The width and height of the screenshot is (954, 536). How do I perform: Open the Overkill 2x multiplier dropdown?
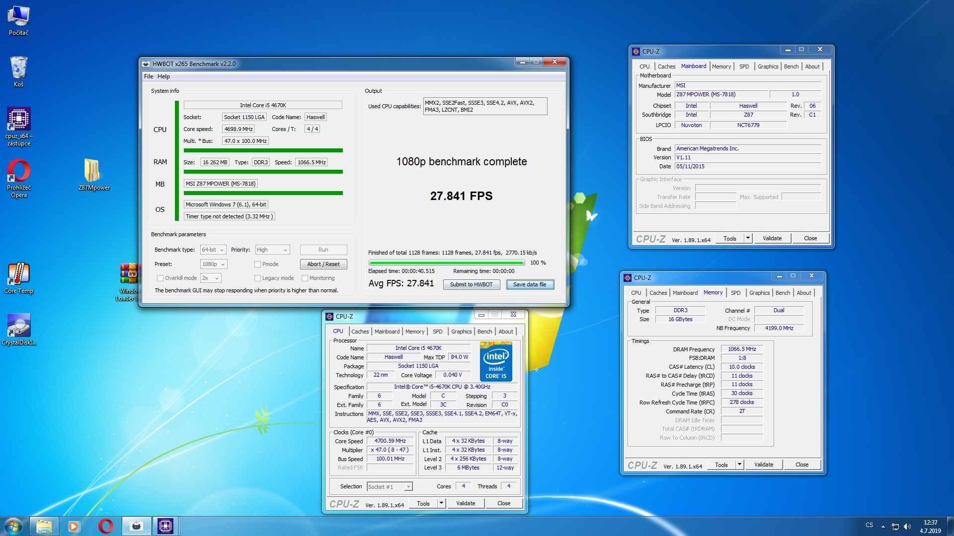pos(211,278)
